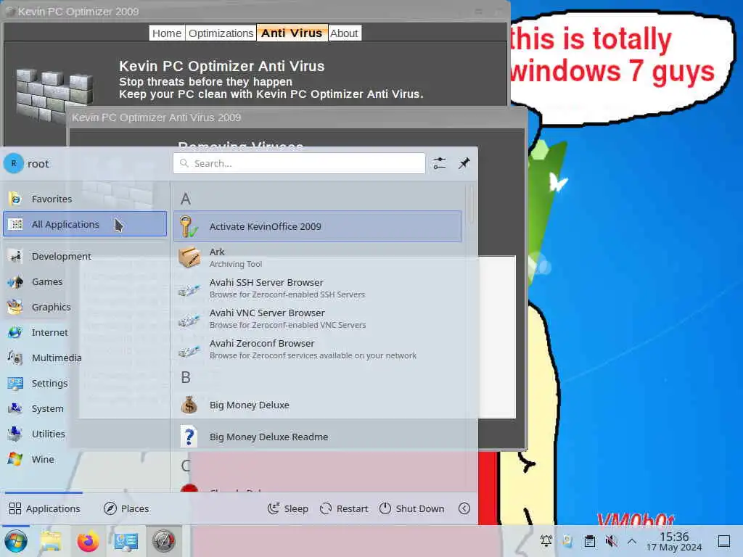Click the letter B section header

[186, 377]
